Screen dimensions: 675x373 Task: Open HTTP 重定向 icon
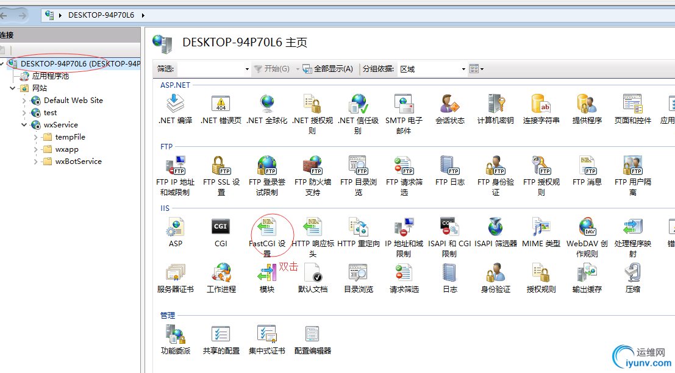pos(358,227)
